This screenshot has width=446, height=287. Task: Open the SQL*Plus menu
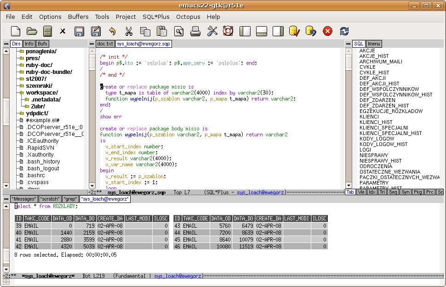pos(155,17)
